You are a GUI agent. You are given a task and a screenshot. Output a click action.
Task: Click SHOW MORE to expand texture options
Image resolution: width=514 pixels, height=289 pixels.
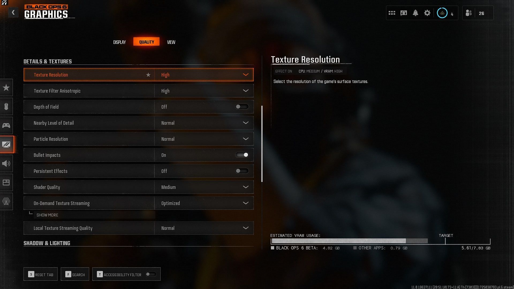coord(47,215)
